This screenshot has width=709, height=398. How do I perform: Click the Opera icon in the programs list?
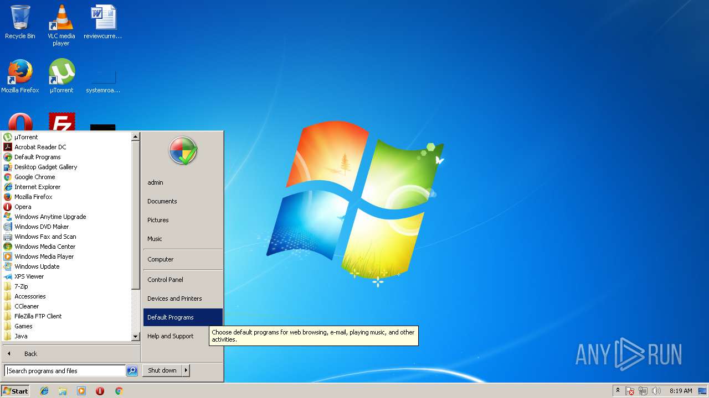8,207
